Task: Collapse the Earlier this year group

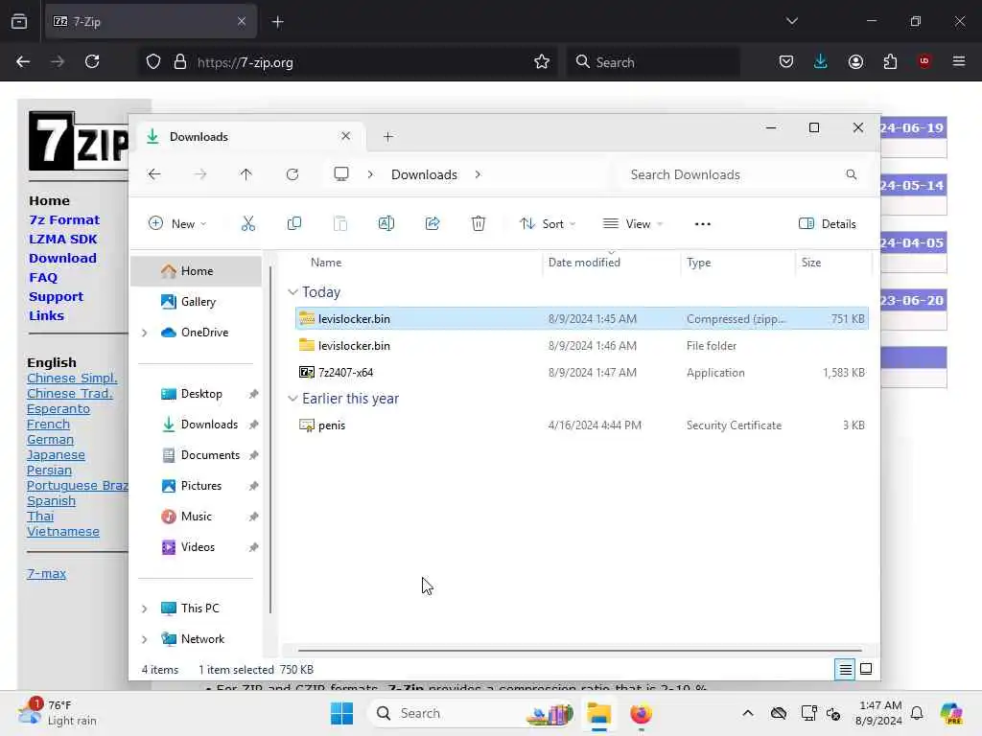Action: pos(292,399)
